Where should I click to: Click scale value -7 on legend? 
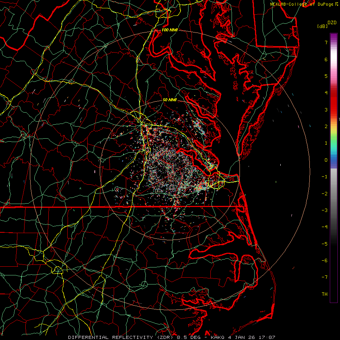point(325,277)
